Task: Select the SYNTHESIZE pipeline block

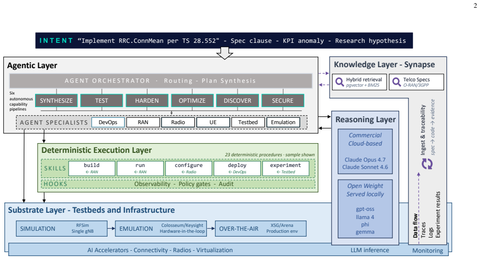Action: point(56,100)
